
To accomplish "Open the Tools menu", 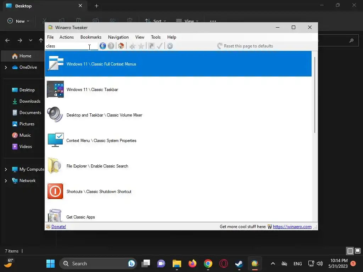I will (x=156, y=37).
